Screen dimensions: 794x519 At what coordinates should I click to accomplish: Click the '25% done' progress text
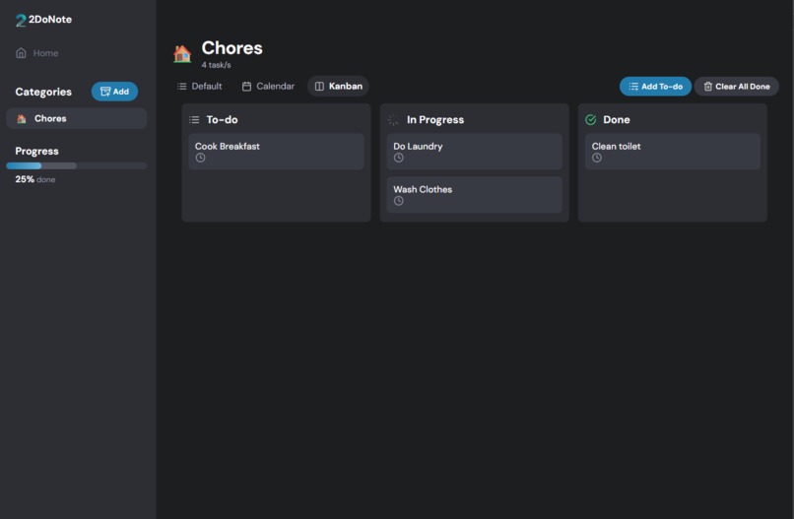(34, 179)
